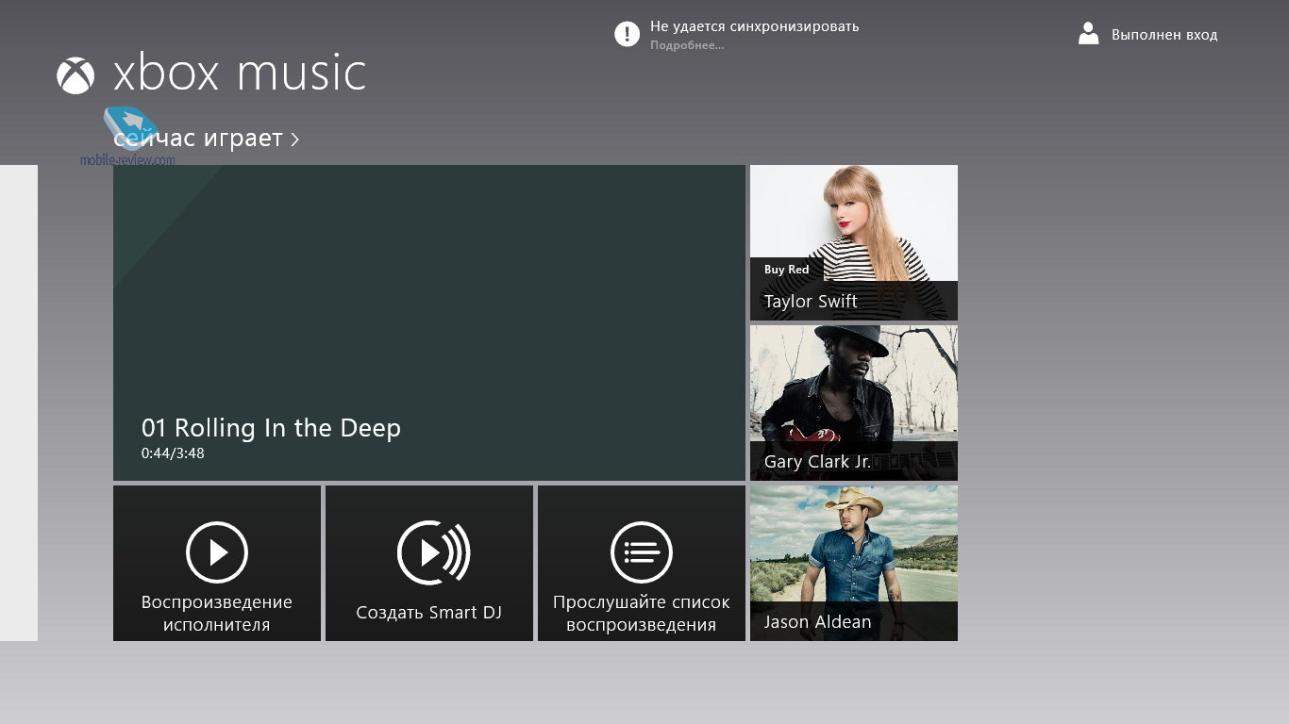Open the Jason Aldean artist tile
Viewport: 1289px width, 724px height.
[x=854, y=563]
